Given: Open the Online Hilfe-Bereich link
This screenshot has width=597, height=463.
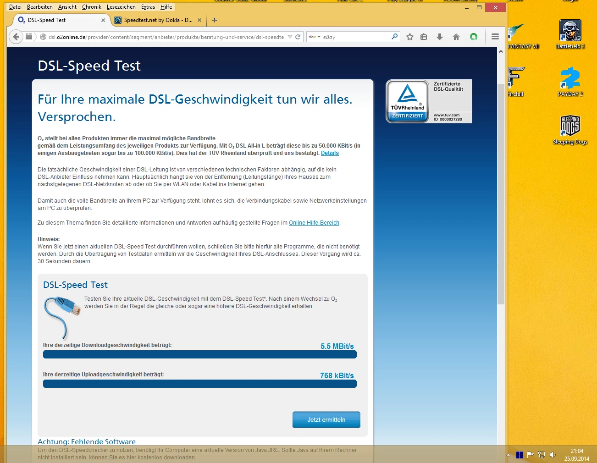Looking at the screenshot, I should (314, 223).
